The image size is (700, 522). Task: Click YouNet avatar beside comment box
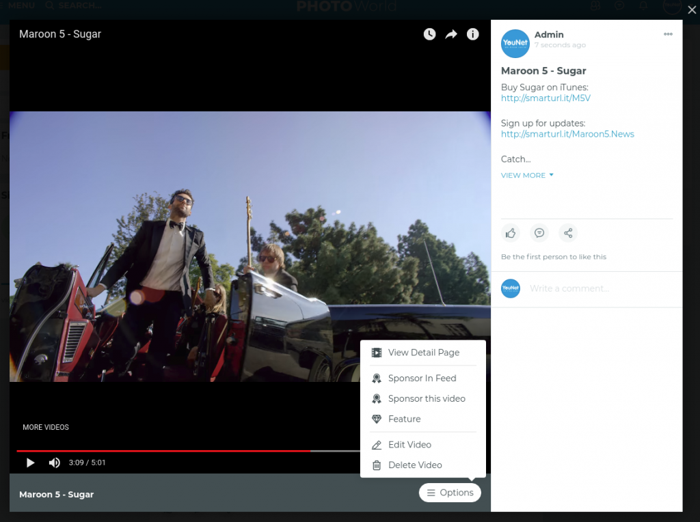click(x=511, y=288)
